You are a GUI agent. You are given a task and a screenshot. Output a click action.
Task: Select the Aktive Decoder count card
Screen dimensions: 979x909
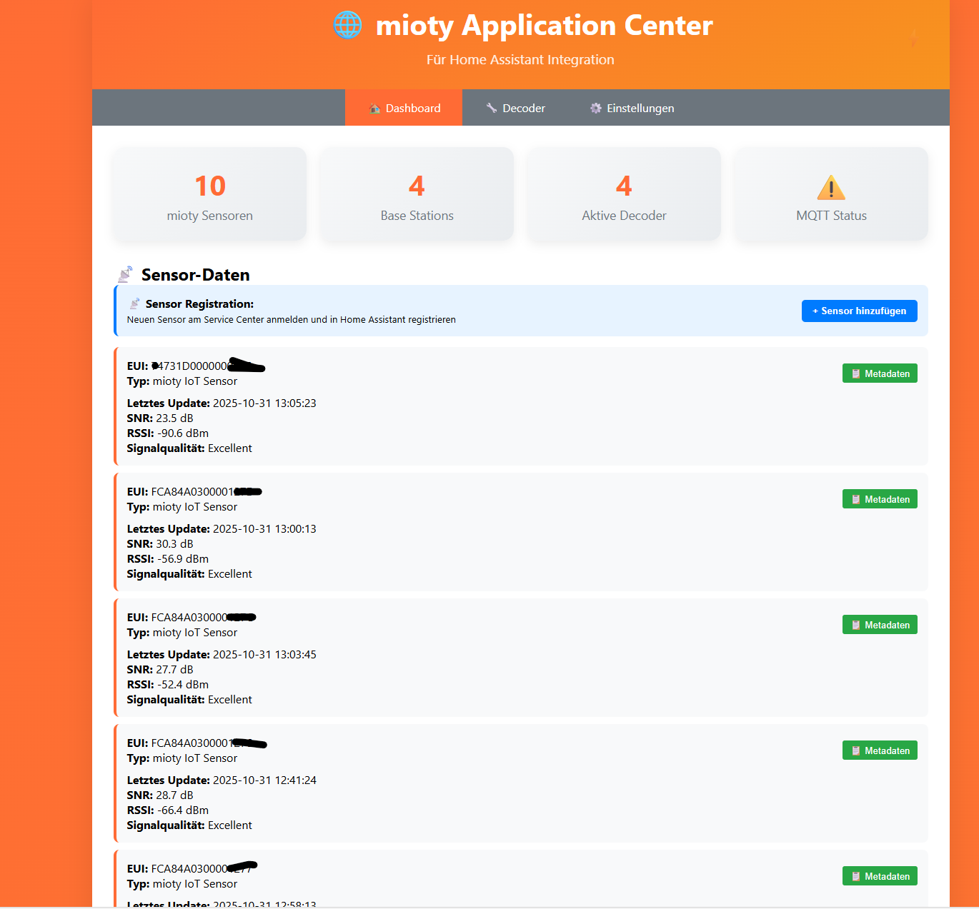tap(625, 194)
